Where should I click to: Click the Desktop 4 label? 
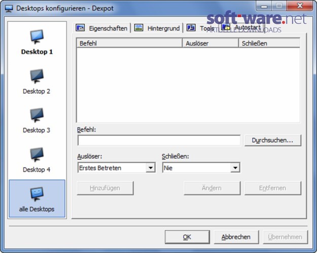[37, 170]
